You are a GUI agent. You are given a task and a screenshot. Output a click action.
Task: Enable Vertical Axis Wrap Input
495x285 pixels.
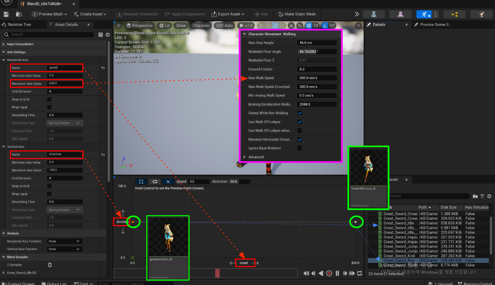tap(49, 194)
